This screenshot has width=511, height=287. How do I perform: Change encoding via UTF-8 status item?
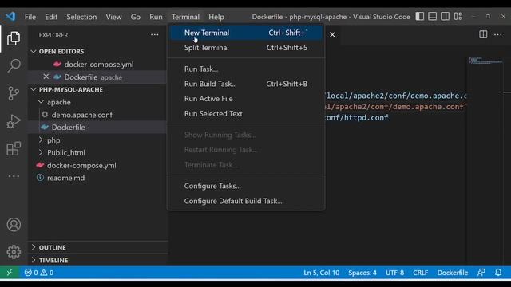pos(394,273)
